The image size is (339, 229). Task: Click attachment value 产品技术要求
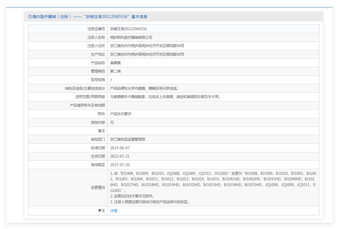pyautogui.click(x=121, y=114)
